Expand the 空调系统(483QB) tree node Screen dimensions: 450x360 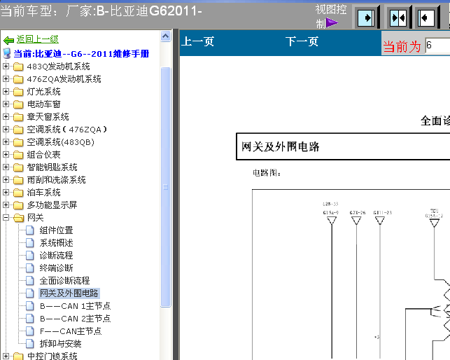click(6, 142)
